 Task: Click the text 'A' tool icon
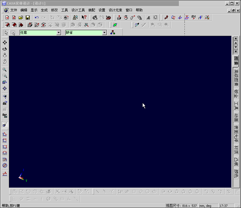pos(148,18)
